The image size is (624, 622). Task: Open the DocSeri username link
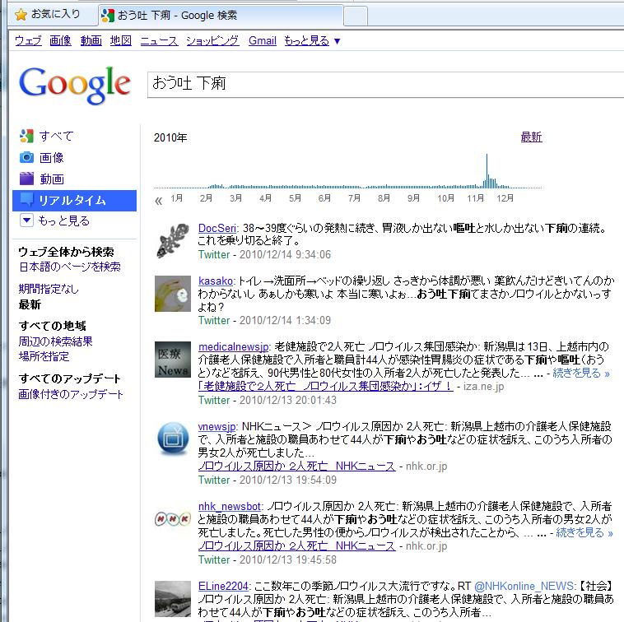(x=217, y=228)
